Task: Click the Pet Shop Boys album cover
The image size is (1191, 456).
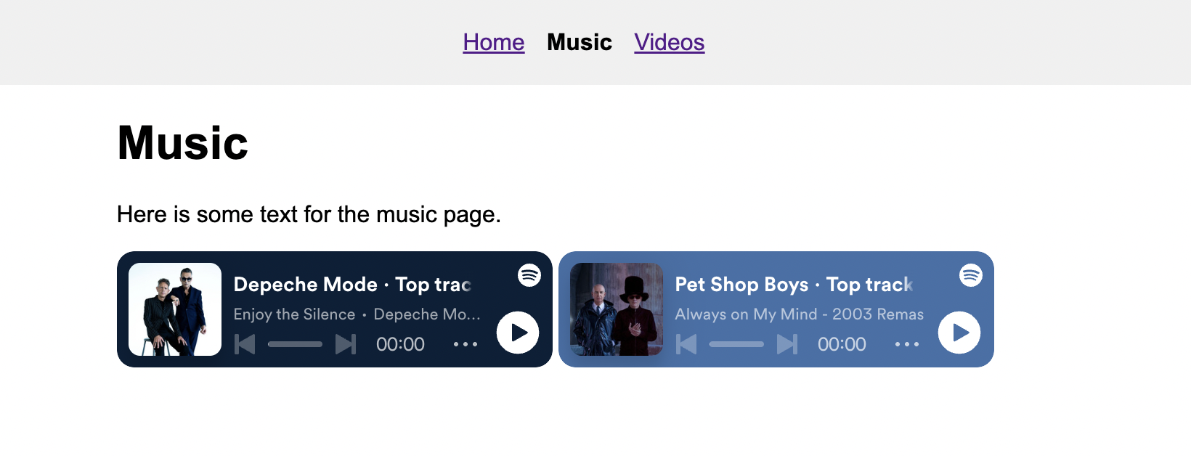Action: coord(617,309)
